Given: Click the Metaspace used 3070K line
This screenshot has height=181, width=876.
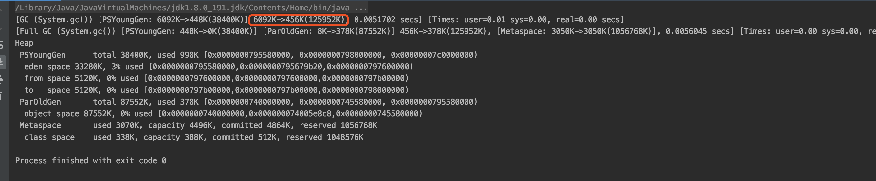Looking at the screenshot, I should click(x=198, y=126).
